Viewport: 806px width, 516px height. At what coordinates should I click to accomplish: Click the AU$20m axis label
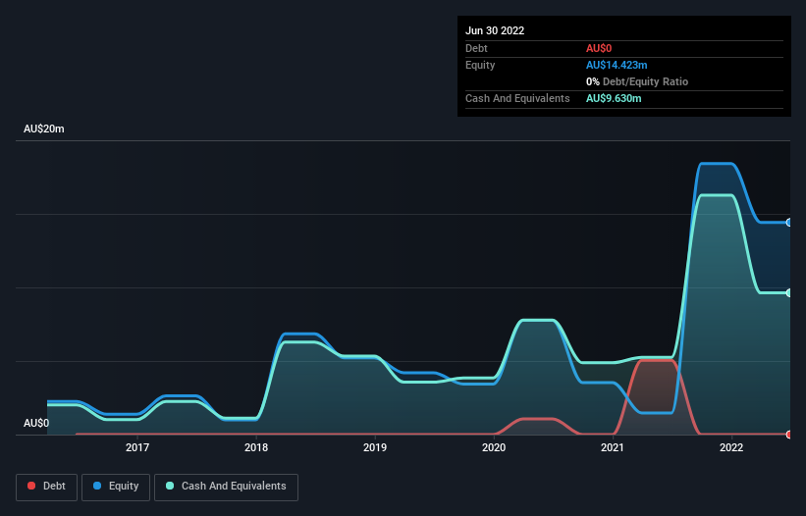tap(44, 129)
